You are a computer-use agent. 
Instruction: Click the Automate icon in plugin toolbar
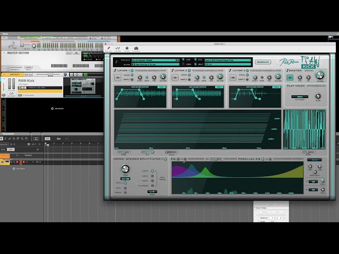pos(118,48)
